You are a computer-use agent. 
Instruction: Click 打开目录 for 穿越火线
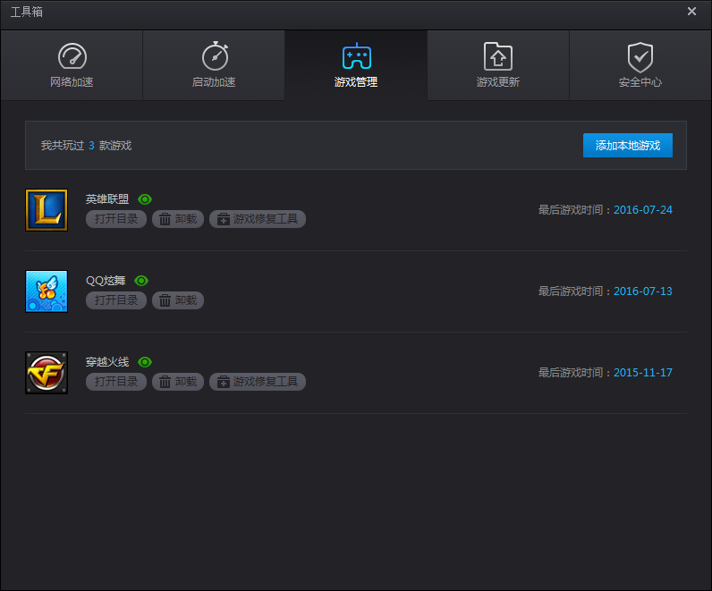pyautogui.click(x=116, y=382)
